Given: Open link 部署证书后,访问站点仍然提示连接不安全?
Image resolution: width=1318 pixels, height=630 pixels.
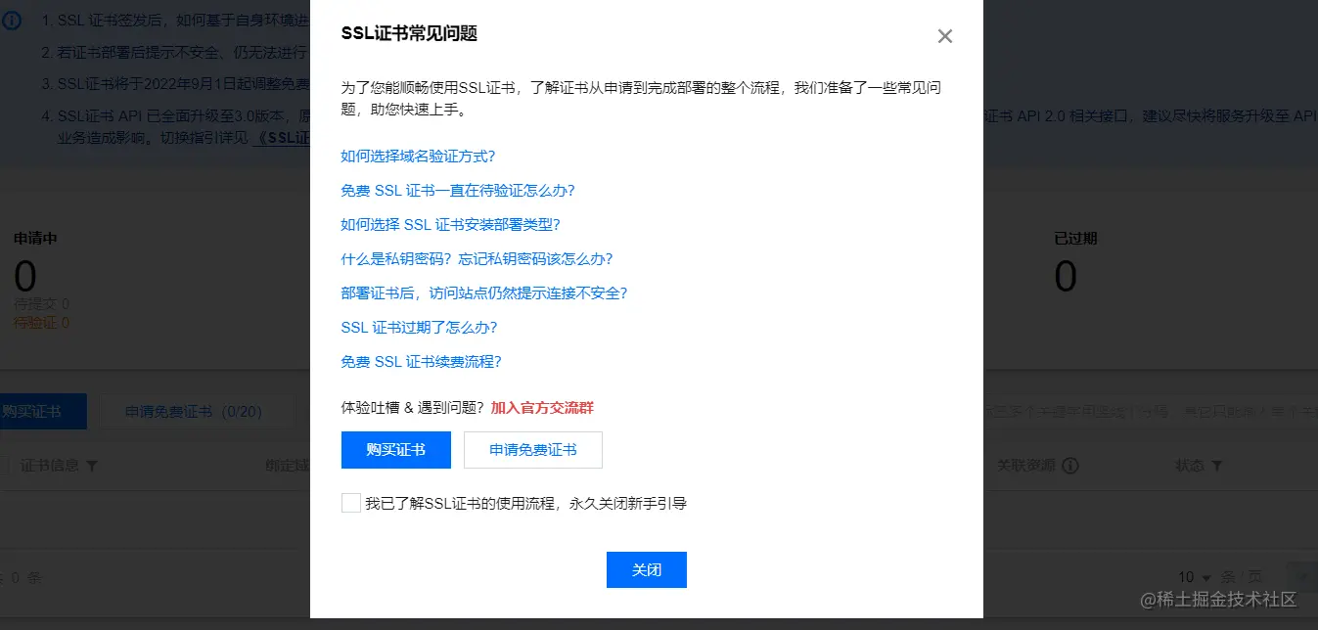Looking at the screenshot, I should 483,293.
